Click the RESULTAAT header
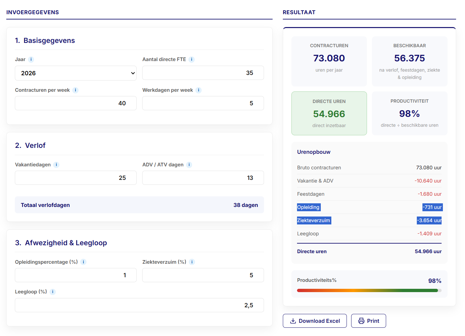 tap(299, 12)
